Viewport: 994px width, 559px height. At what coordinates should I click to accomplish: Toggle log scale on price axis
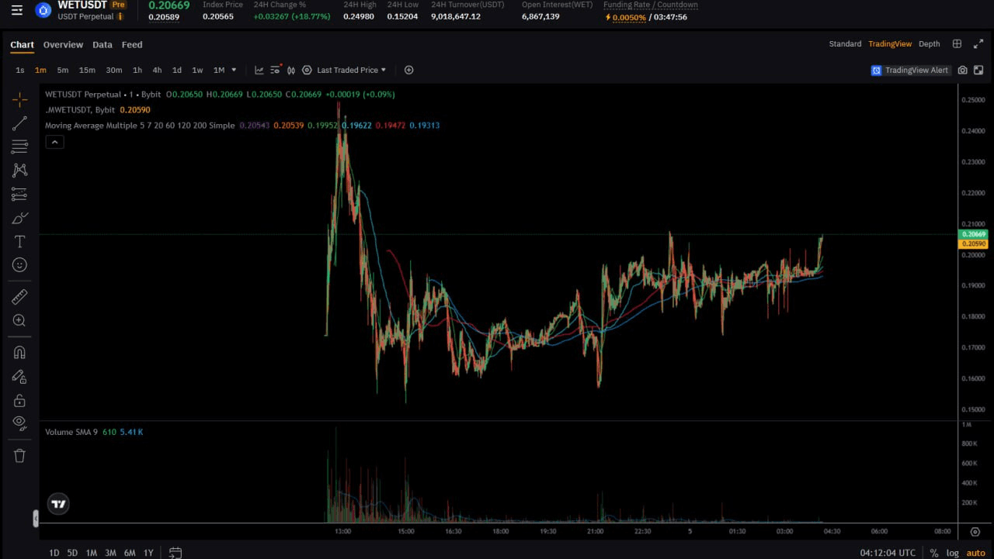952,553
